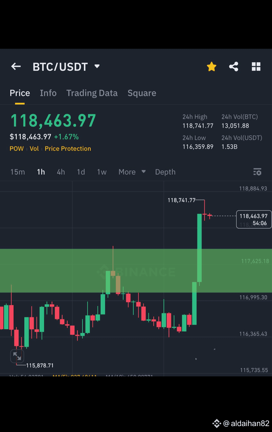Open the share icon
The height and width of the screenshot is (432, 272).
pos(234,67)
